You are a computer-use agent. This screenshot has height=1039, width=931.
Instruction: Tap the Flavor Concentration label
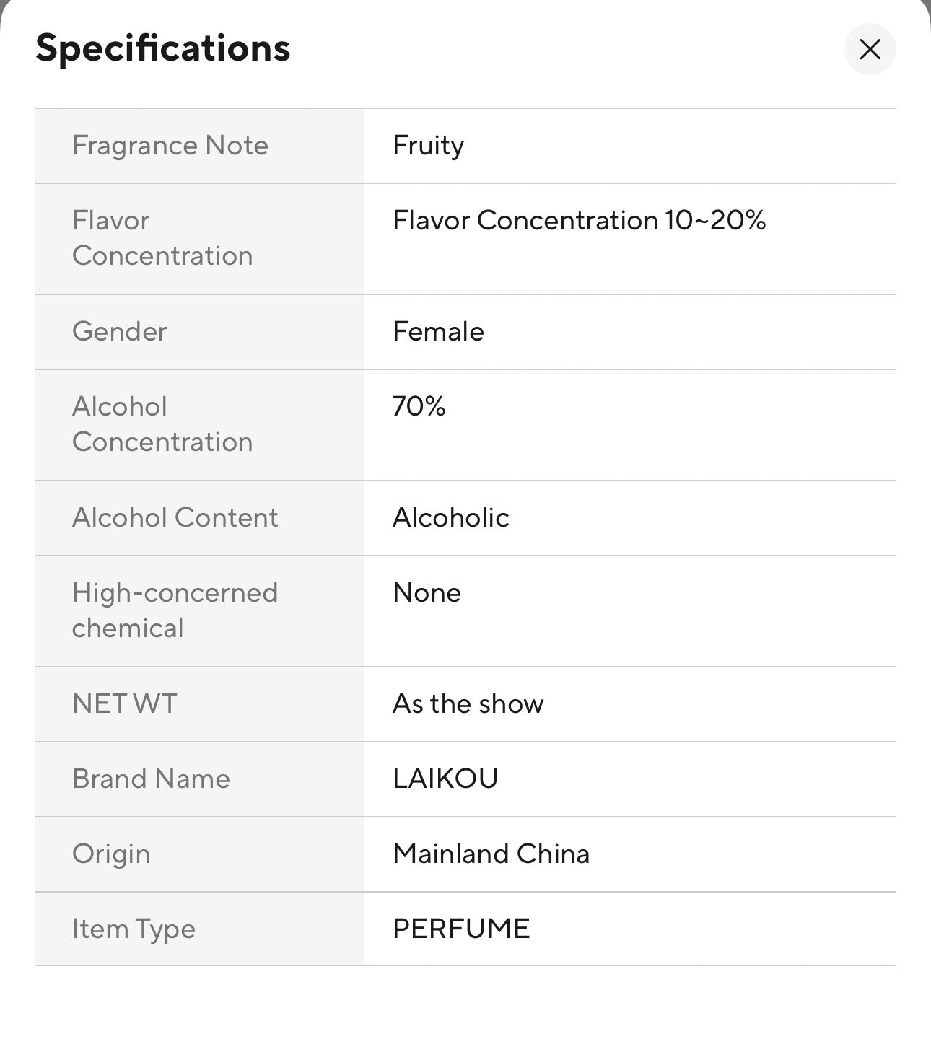(162, 237)
